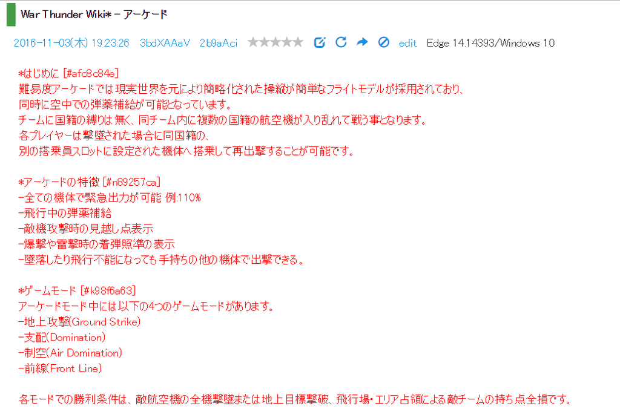The height and width of the screenshot is (409, 620).
Task: Rate with the second star
Action: point(265,42)
